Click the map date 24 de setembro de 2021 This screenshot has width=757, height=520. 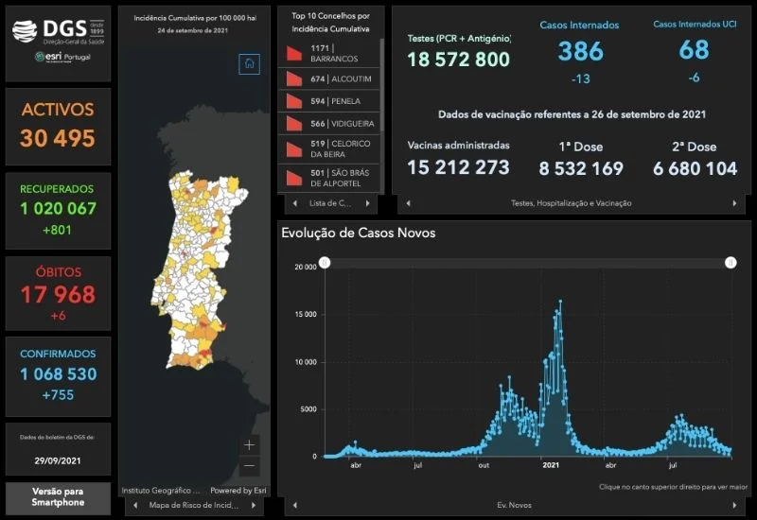(x=193, y=30)
